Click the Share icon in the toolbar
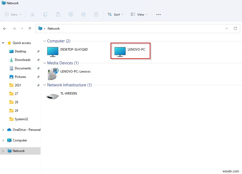Image resolution: width=242 pixels, height=174 pixels. tap(83, 14)
